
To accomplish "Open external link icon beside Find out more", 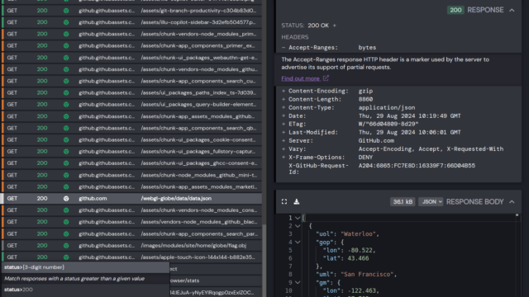I will 326,78.
